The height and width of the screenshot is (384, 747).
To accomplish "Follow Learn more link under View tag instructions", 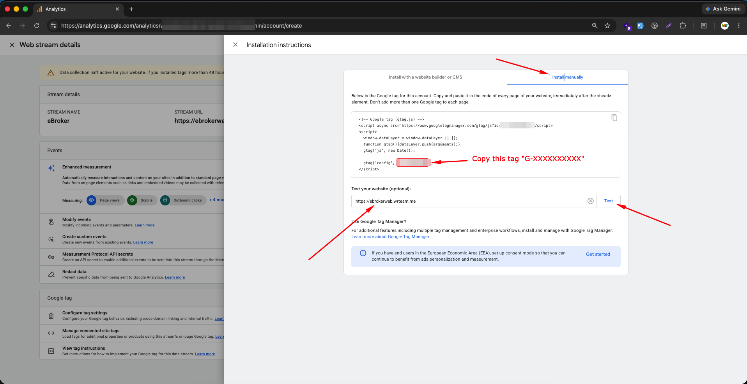I will [205, 354].
